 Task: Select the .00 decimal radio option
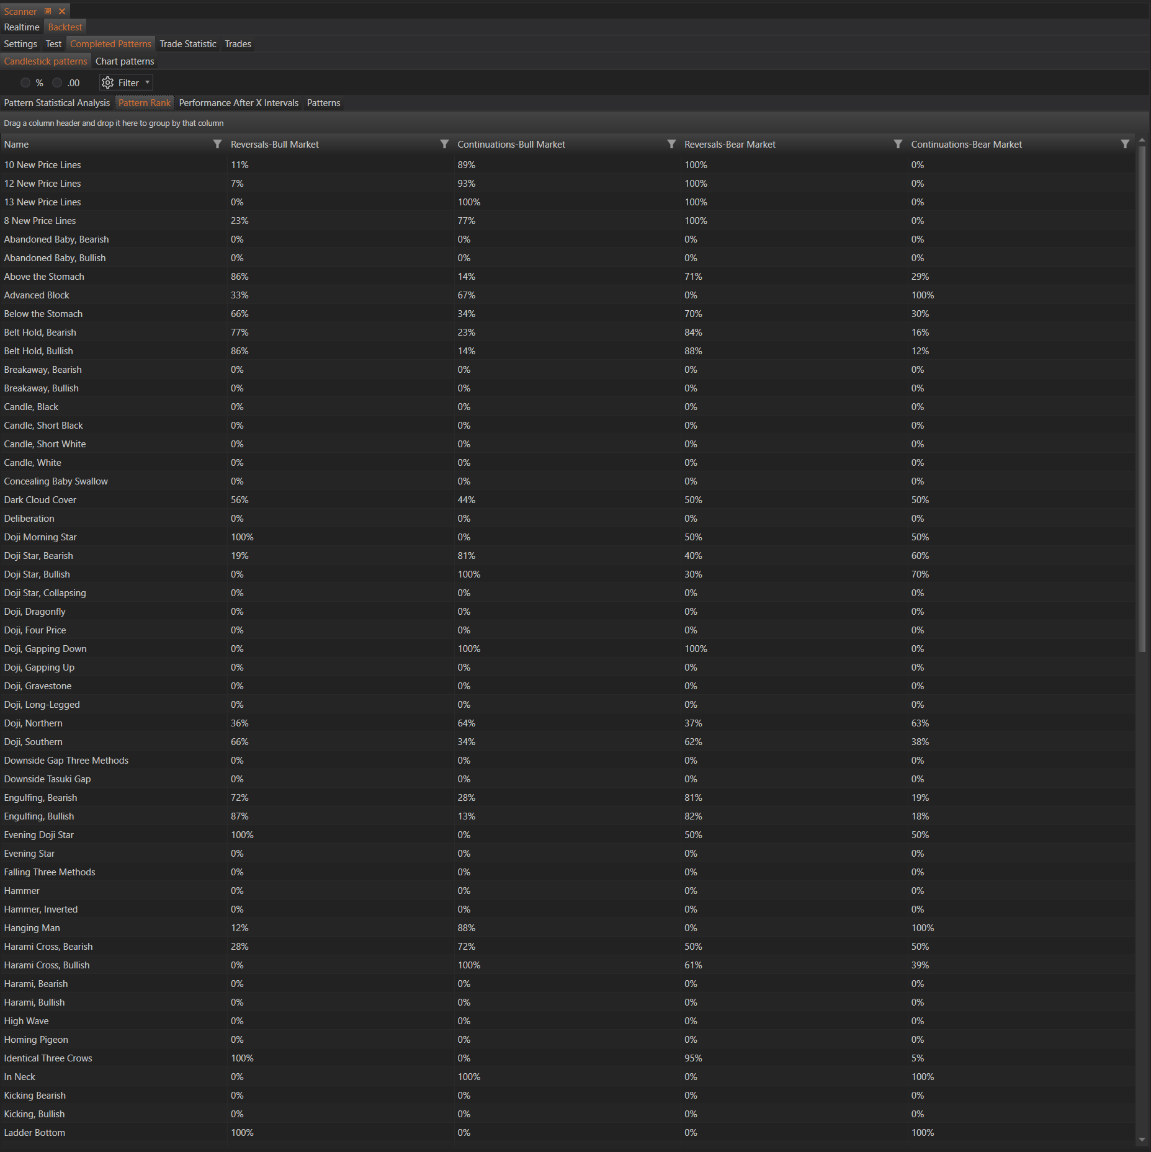click(57, 83)
